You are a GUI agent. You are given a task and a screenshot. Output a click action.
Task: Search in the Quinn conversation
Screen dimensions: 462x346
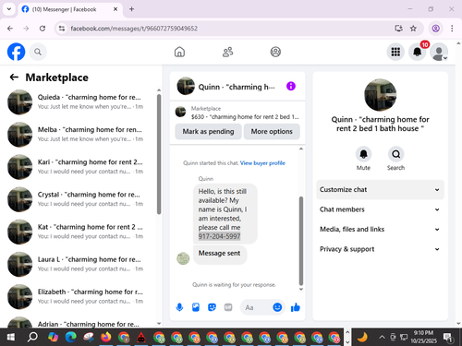click(x=396, y=154)
